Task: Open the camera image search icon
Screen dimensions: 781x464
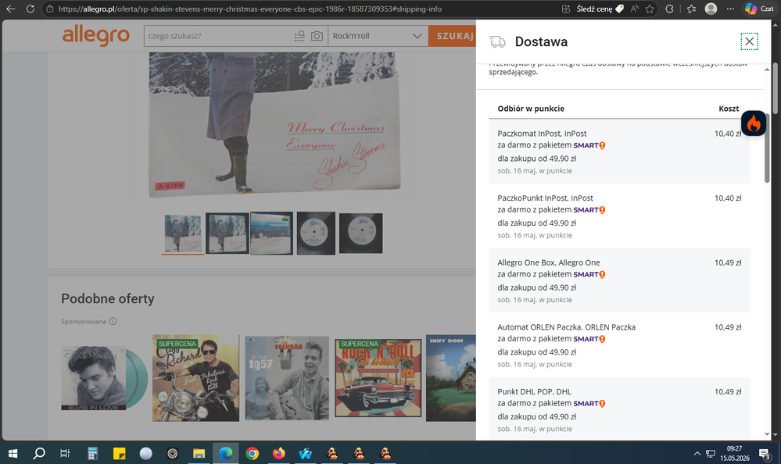Action: [317, 36]
